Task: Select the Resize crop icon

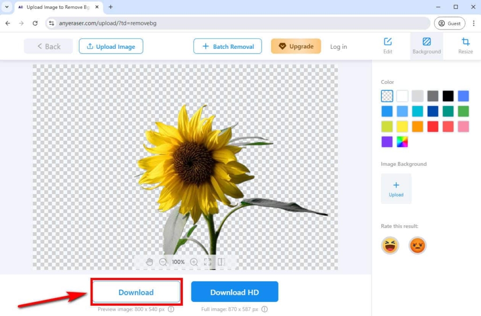Action: pos(465,45)
